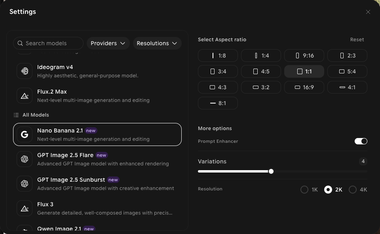Click the new badge beside GPT Image 2.5 Sunburst

tap(113, 180)
